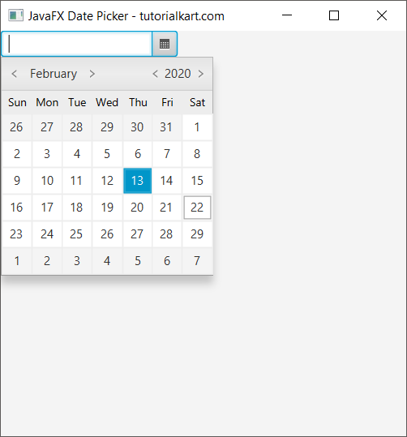Select date 14 under Fri

(x=167, y=181)
